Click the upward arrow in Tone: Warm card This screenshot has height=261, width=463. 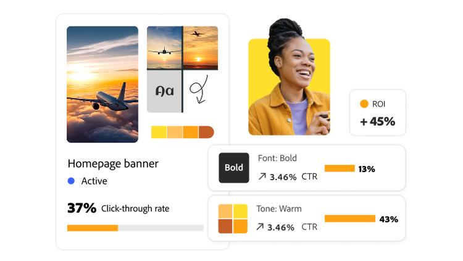click(262, 227)
